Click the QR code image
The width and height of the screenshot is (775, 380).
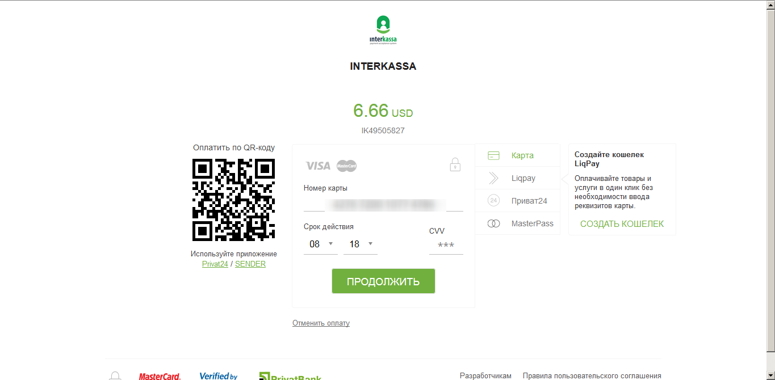234,200
